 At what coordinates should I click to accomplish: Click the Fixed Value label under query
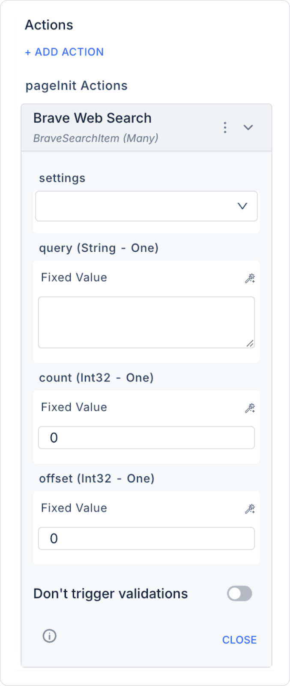click(x=74, y=277)
